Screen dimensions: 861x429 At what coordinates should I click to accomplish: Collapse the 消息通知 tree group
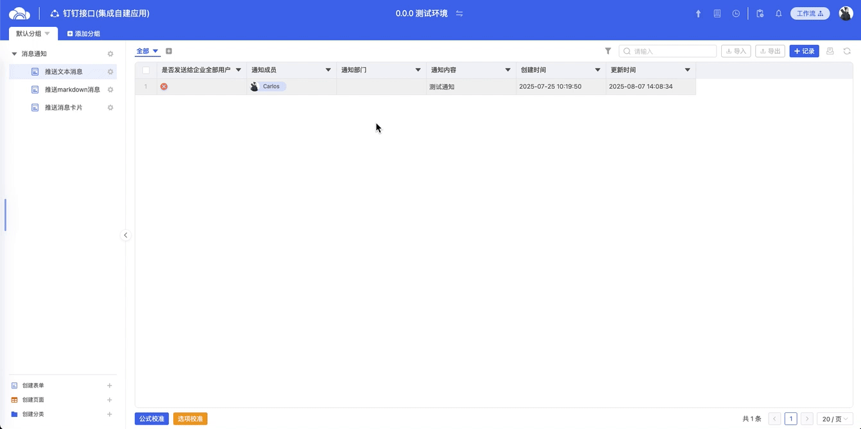15,54
